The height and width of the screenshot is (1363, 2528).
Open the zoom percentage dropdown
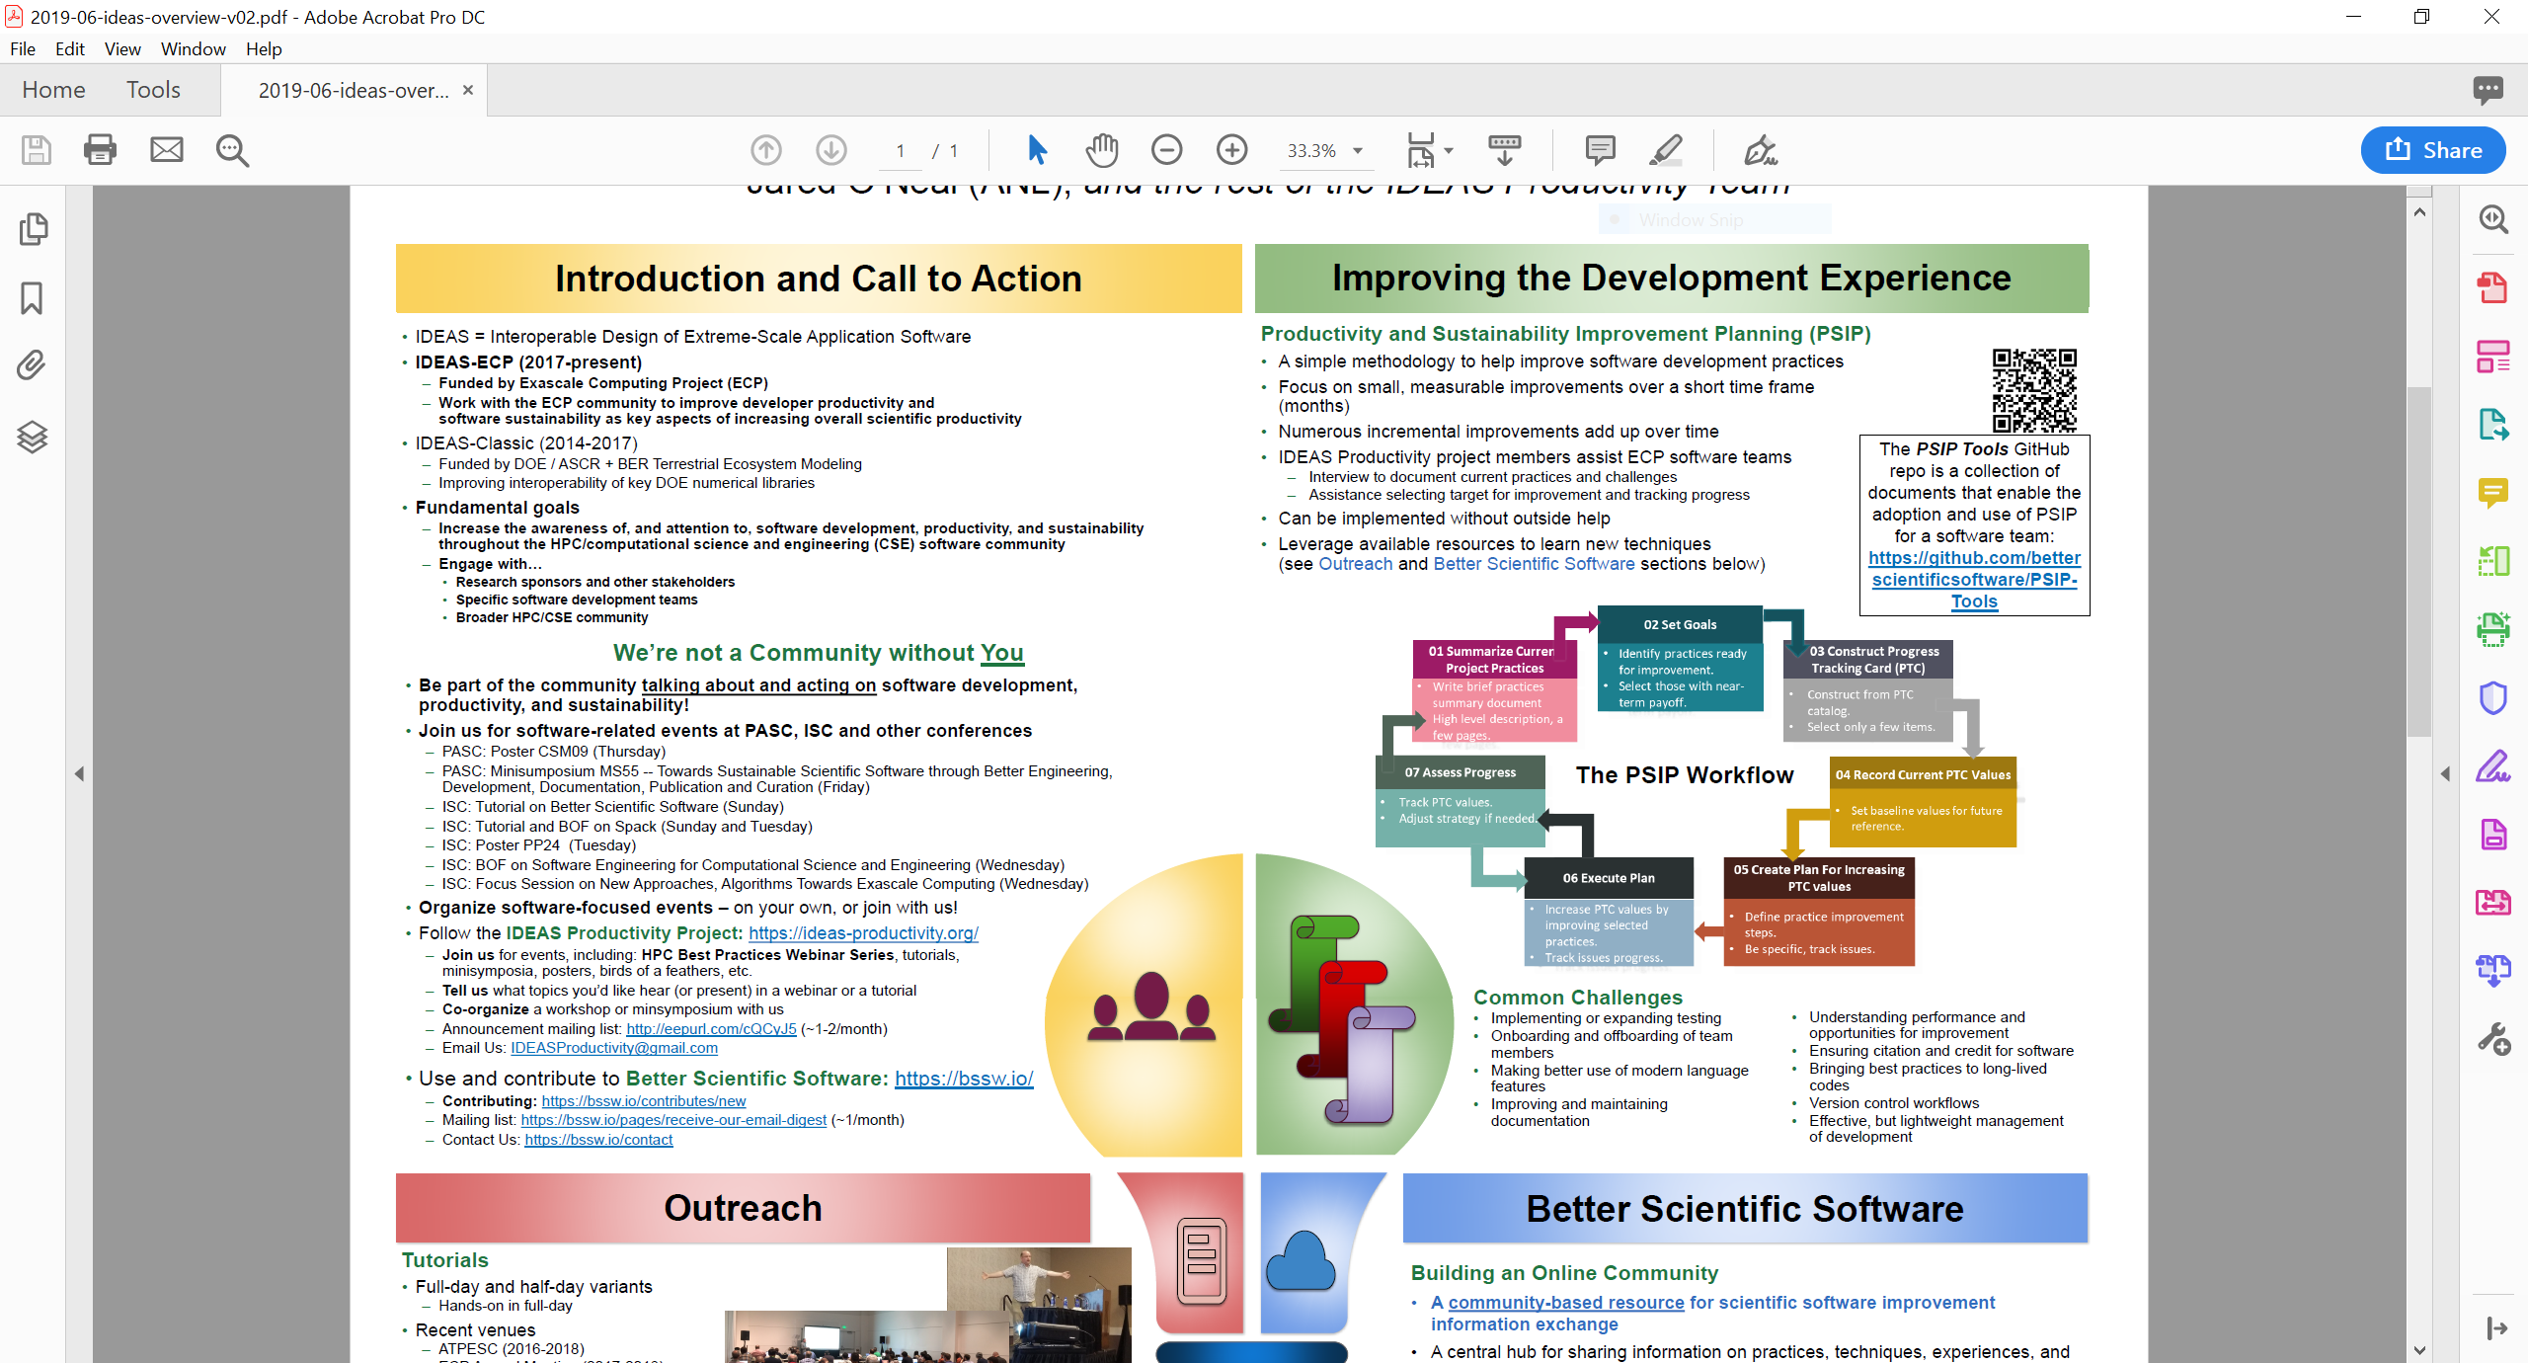(1358, 150)
